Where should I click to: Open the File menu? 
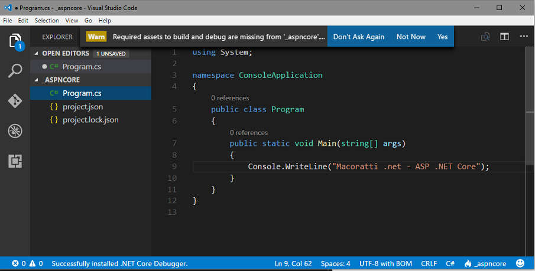8,21
